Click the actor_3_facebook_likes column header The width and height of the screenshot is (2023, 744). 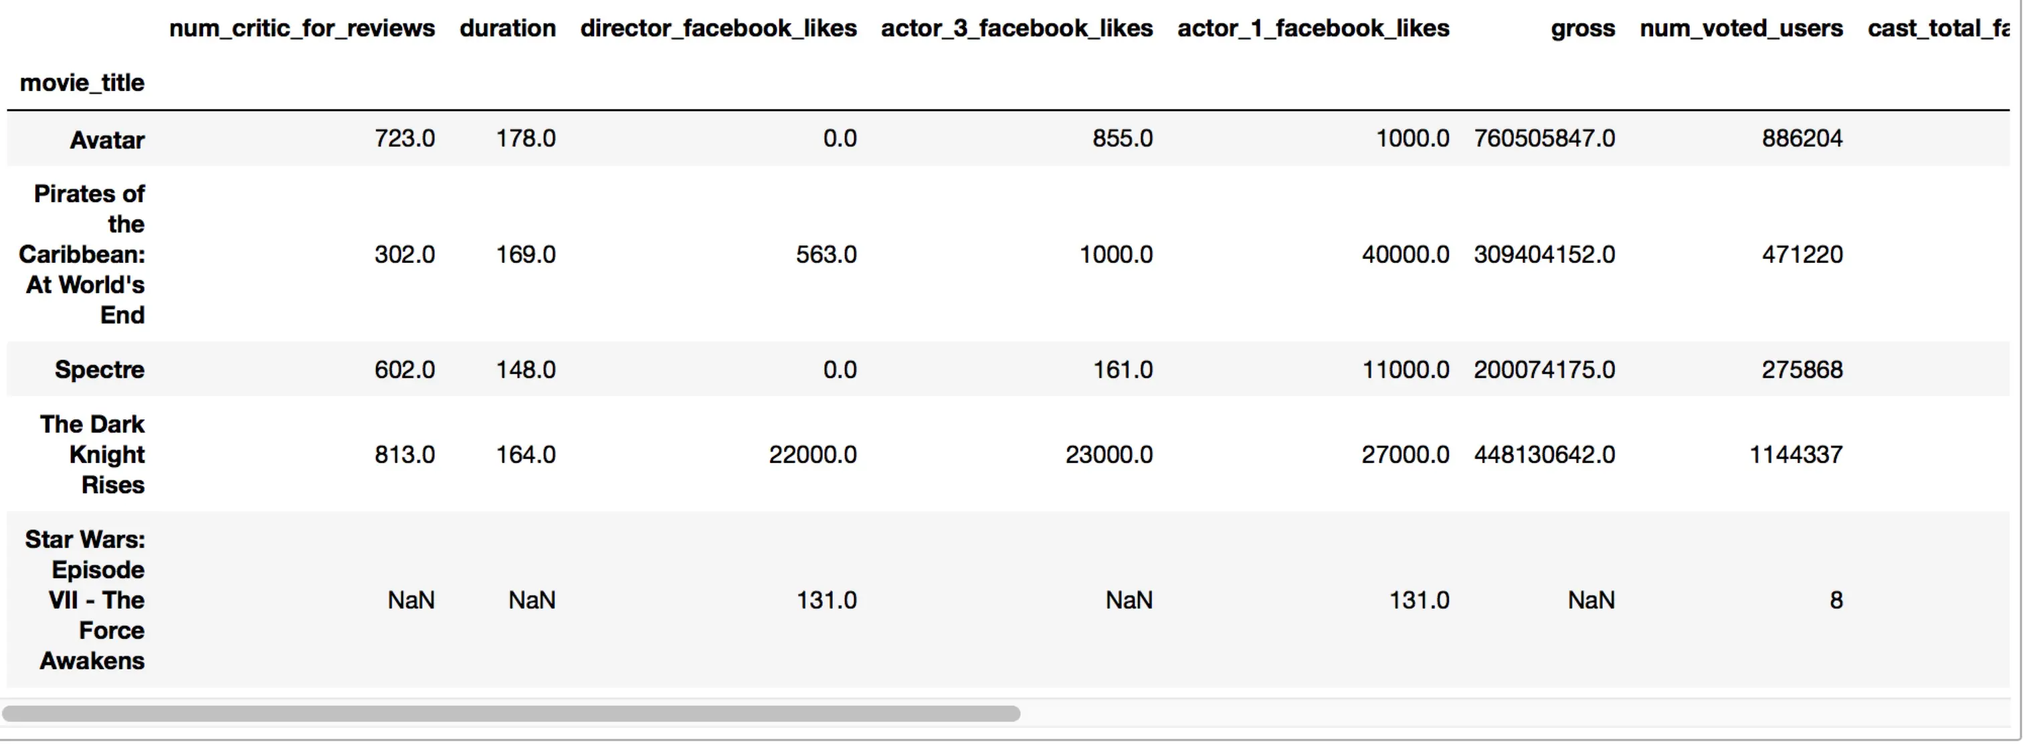(x=1016, y=28)
